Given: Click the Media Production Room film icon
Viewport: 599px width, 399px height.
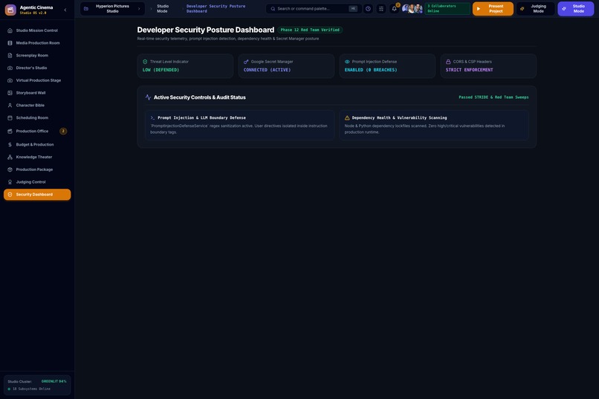Looking at the screenshot, I should click(x=10, y=43).
